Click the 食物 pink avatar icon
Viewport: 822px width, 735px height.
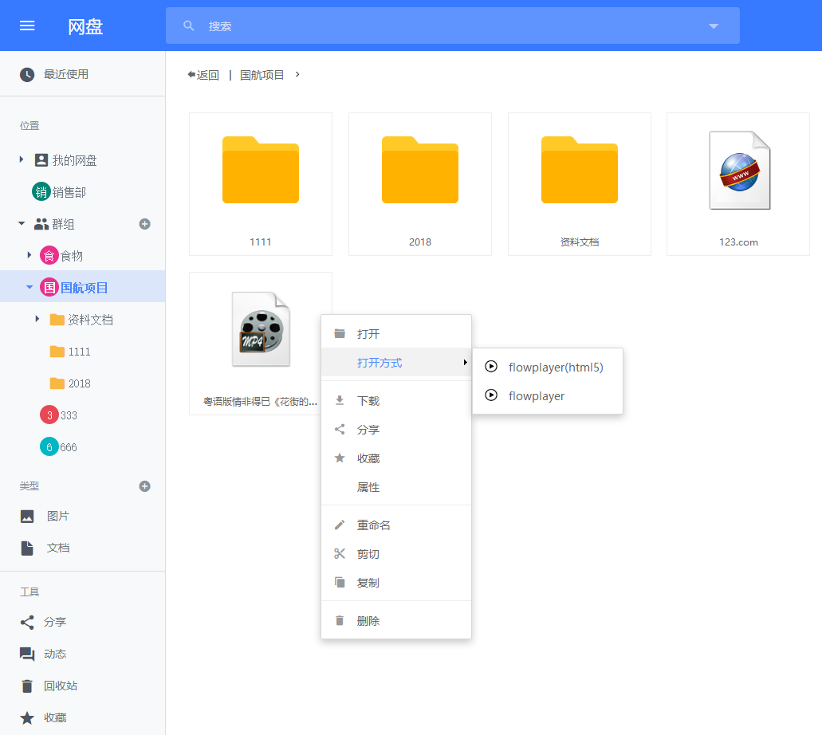click(x=49, y=255)
